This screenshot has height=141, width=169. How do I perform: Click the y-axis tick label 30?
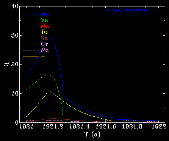point(15,36)
